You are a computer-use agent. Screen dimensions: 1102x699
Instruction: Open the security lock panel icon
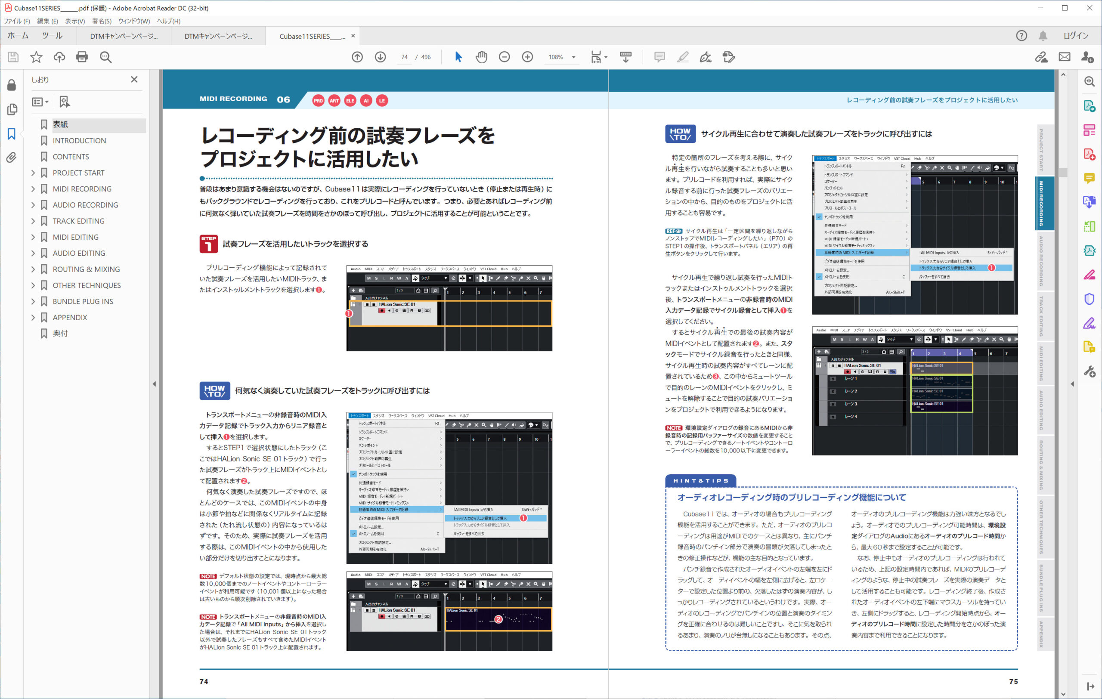coord(12,85)
